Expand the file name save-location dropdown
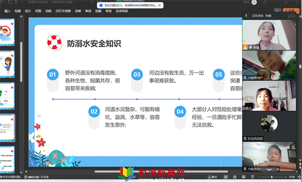 (x=74, y=3)
